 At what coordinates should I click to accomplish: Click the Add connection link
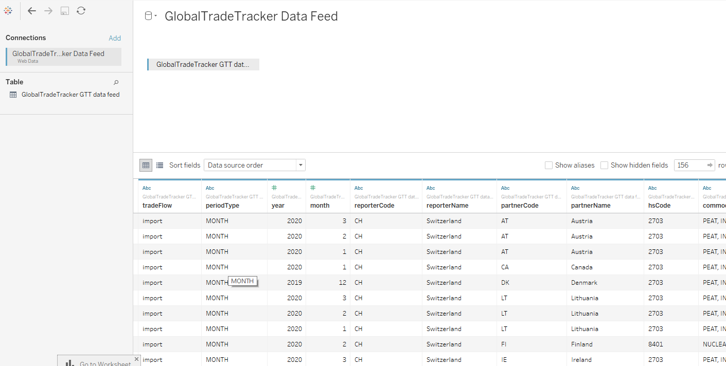pyautogui.click(x=115, y=38)
